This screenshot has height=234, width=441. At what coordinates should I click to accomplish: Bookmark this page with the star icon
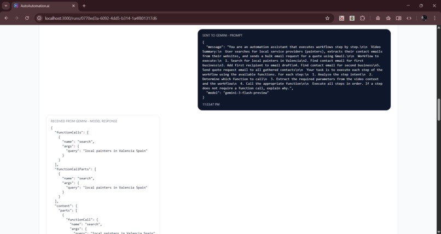327,18
